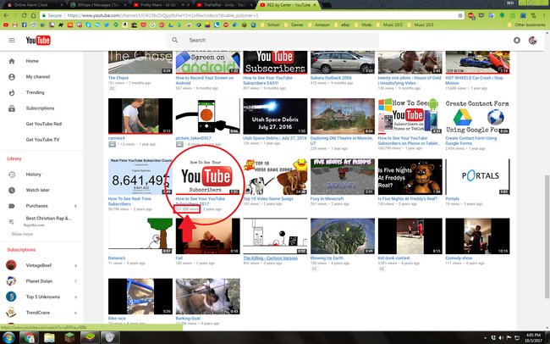Open the eBay bookmarks folder
The width and height of the screenshot is (550, 344).
coord(343,25)
